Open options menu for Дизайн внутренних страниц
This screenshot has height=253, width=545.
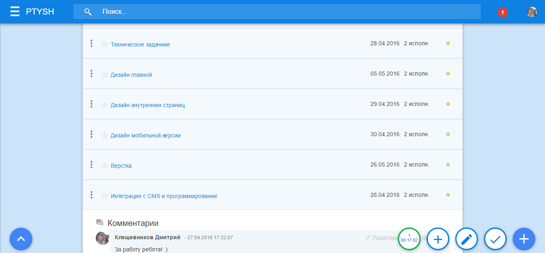coord(92,104)
